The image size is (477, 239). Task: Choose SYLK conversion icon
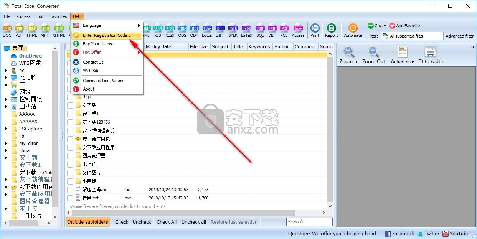pos(233,31)
